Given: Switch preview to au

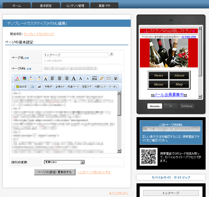Looking at the screenshot, I should point(171,106).
